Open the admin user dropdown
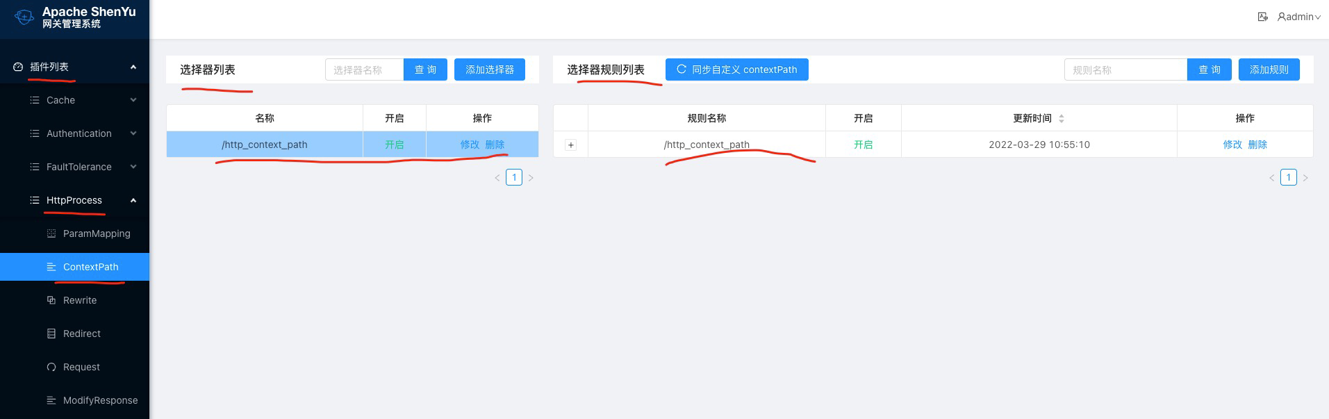Screen dimensions: 1329x419 (1298, 17)
